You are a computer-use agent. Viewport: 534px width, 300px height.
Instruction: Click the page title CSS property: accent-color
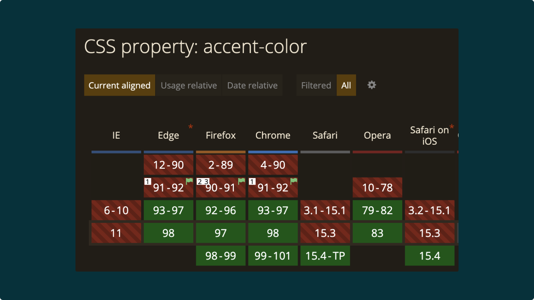[x=195, y=47]
